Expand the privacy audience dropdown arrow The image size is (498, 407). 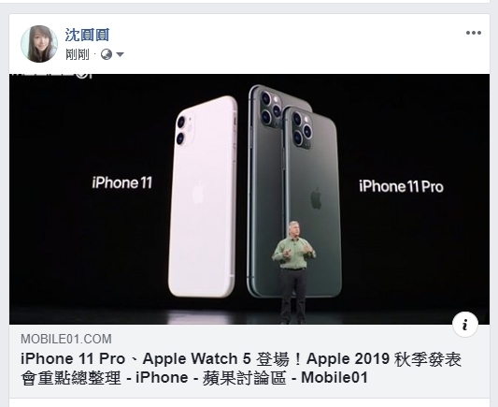point(120,54)
